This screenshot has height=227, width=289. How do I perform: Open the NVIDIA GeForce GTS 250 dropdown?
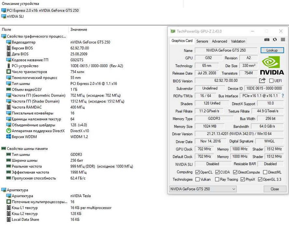tap(203, 189)
